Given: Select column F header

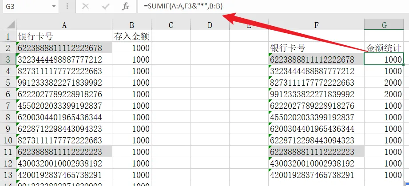Looking at the screenshot, I should click(316, 25).
